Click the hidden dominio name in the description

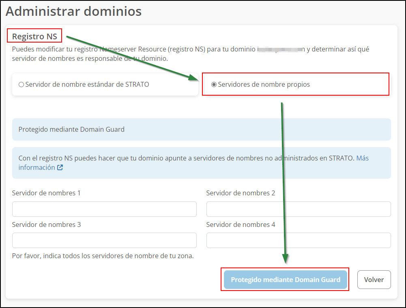tap(280, 49)
